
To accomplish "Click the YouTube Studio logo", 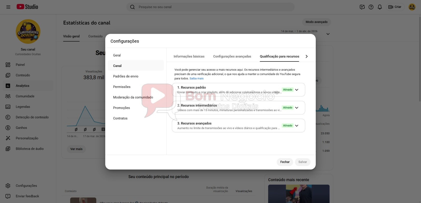I will click(x=27, y=7).
